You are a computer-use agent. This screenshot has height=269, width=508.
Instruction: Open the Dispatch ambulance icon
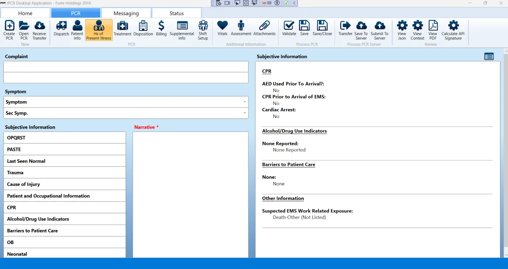[x=61, y=28]
